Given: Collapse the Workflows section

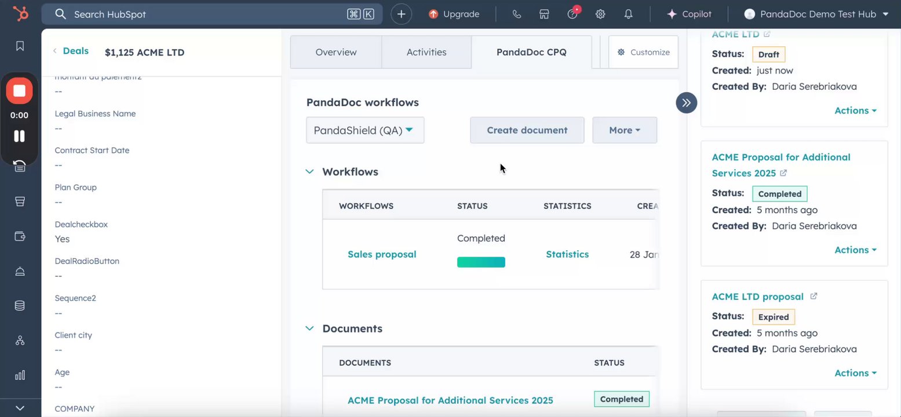Looking at the screenshot, I should coord(309,172).
